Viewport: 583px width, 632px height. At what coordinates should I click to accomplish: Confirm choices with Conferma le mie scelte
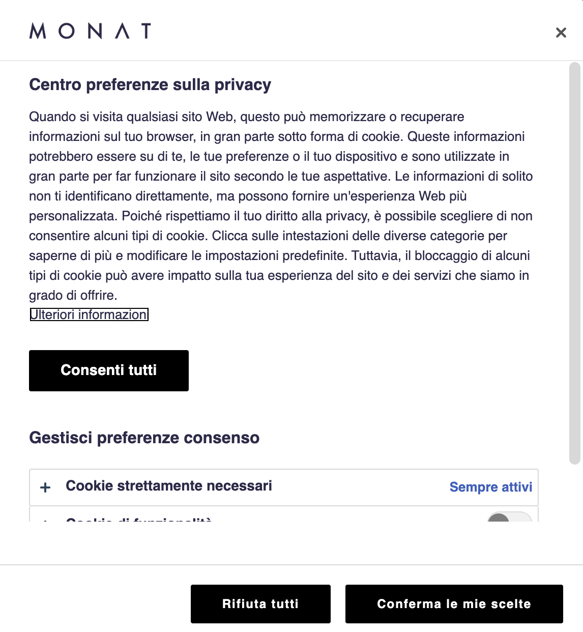click(x=454, y=604)
